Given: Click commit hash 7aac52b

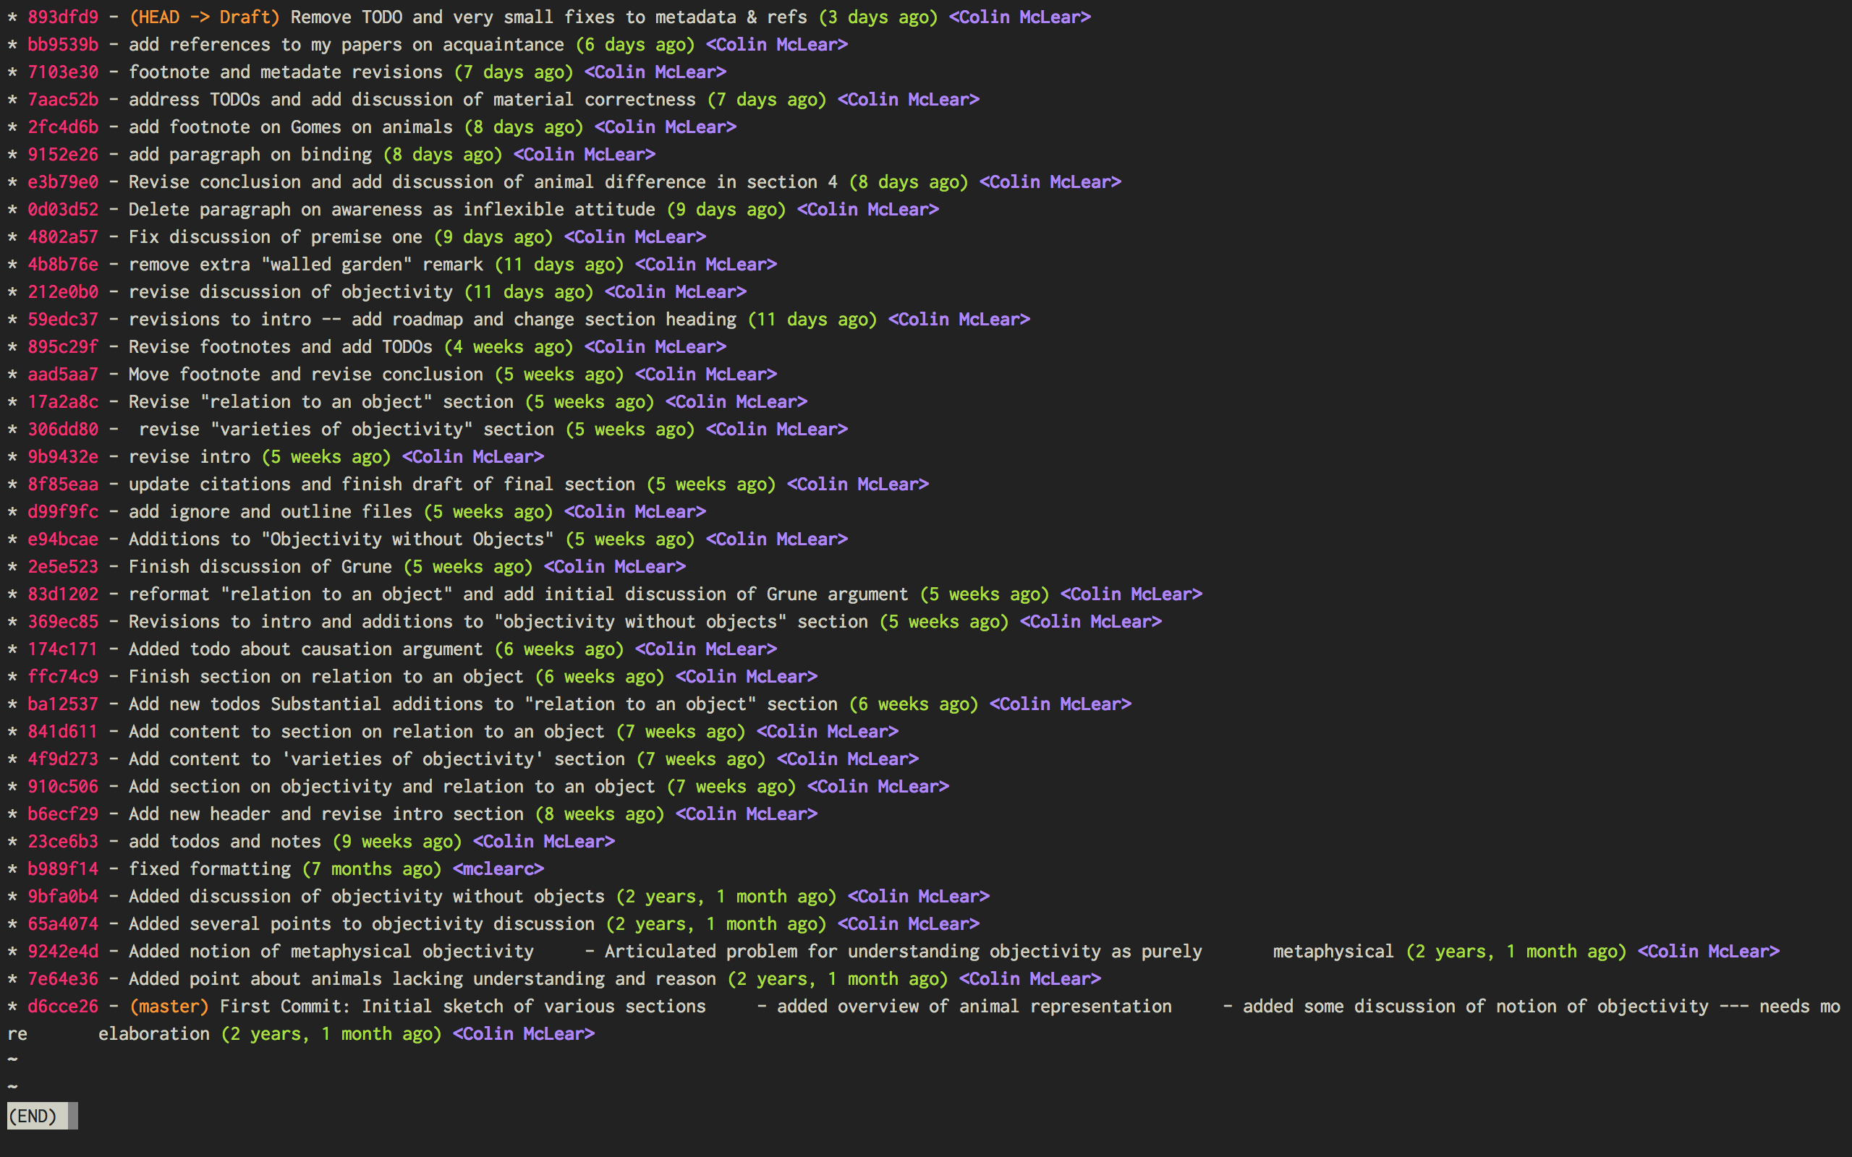Looking at the screenshot, I should click(x=63, y=100).
